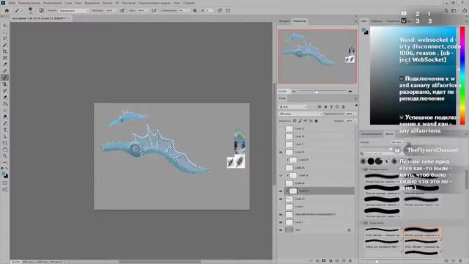Image resolution: width=469 pixels, height=264 pixels.
Task: Select the Pen tool
Action: click(5, 123)
